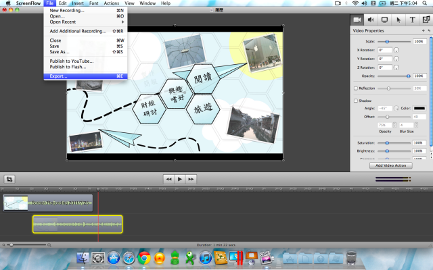Click the Y Rotation dial knob

[x=396, y=59]
